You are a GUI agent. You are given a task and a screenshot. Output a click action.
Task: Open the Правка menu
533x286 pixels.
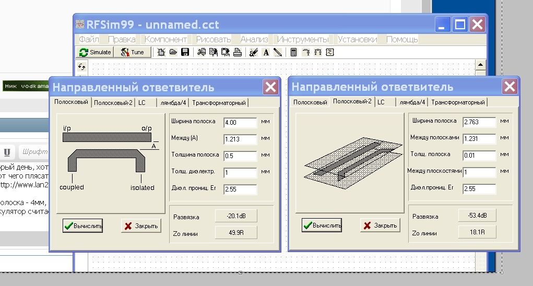(122, 39)
